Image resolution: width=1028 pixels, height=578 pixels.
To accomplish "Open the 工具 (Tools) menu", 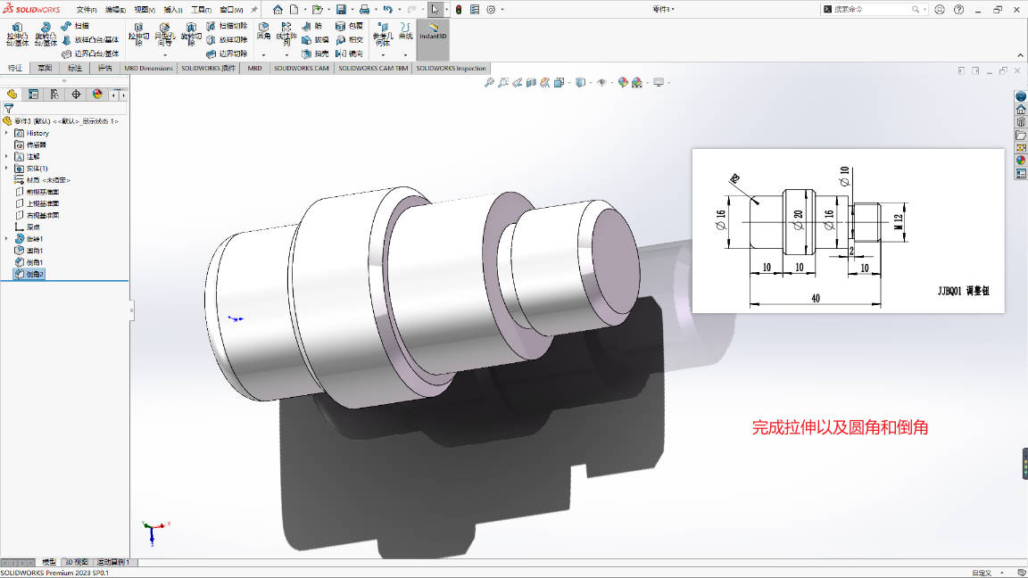I will [x=202, y=10].
